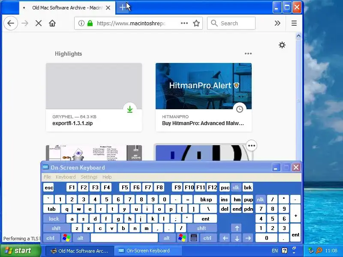Click the green padlock security icon
343x257 pixels.
[x=90, y=23]
